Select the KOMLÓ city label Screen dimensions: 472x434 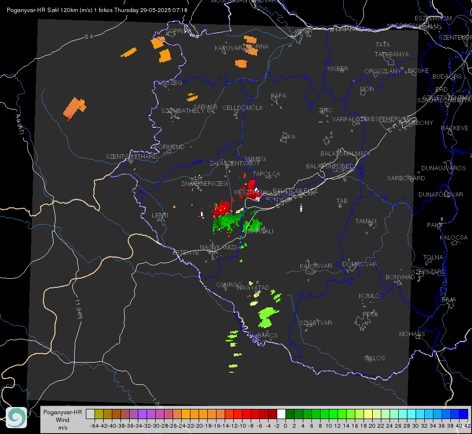coord(369,296)
